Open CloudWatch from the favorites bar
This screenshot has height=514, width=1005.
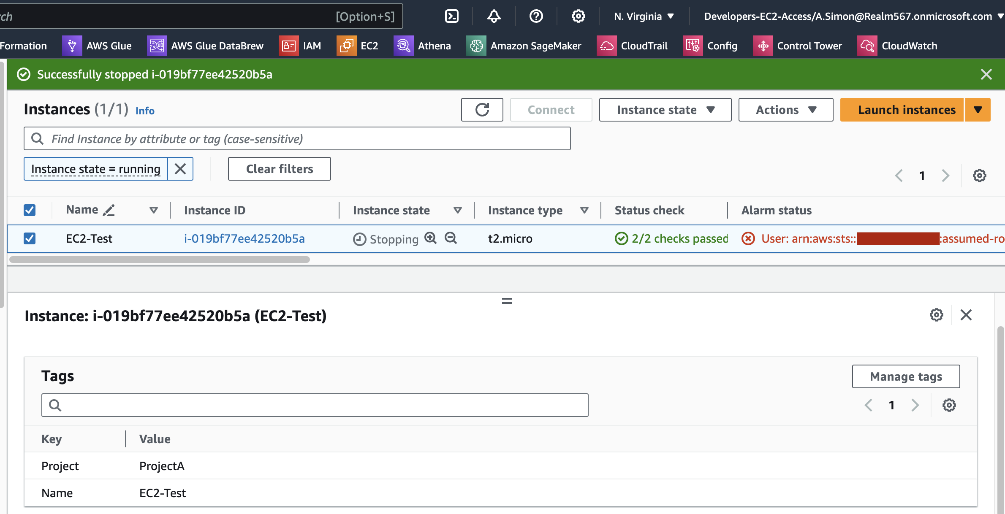(898, 46)
